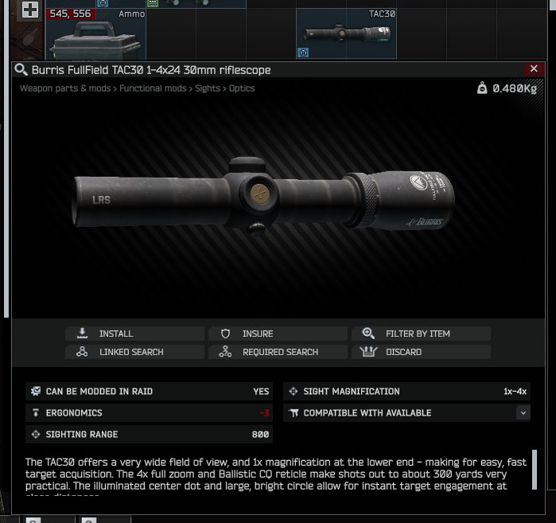
Task: Go to the Functional mods breadcrumb
Action: coord(153,88)
